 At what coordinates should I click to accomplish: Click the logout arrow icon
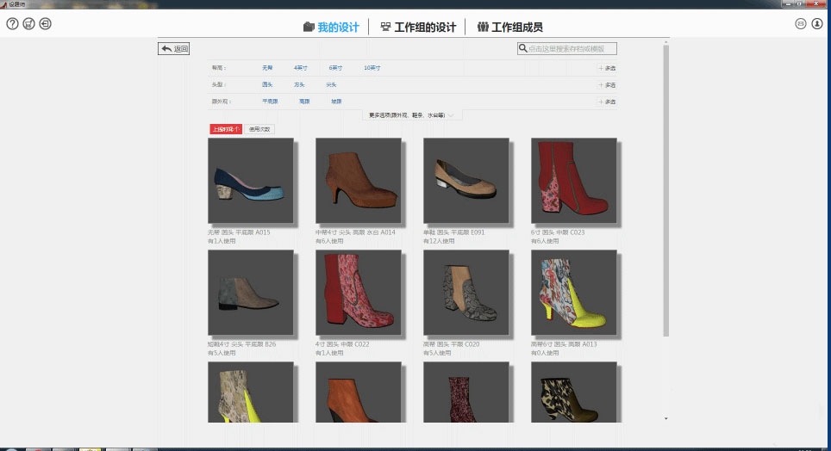(x=45, y=23)
